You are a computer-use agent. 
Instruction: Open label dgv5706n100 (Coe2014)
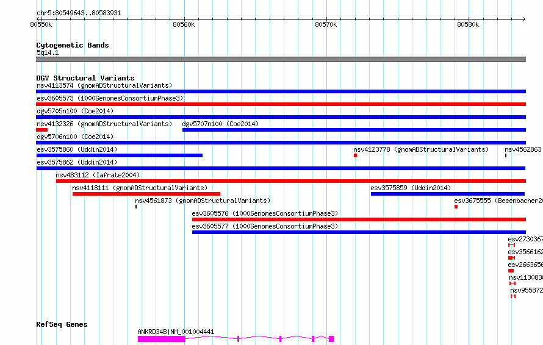click(x=75, y=137)
